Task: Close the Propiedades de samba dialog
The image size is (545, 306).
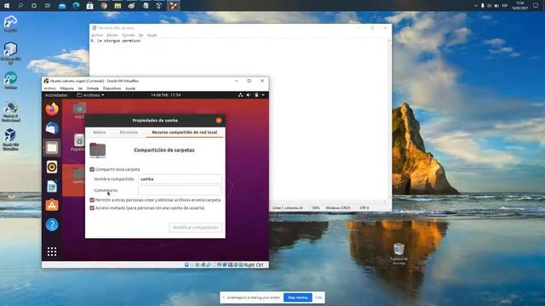Action: pos(219,121)
